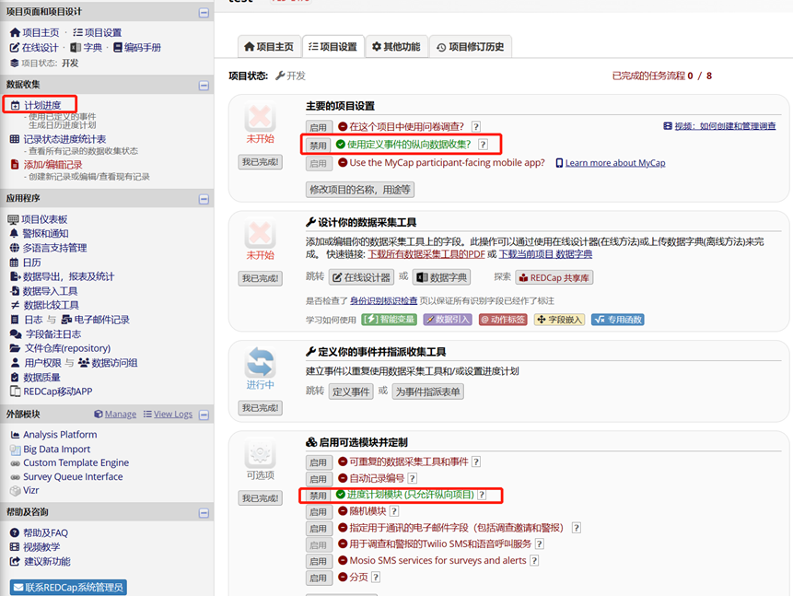Open the 在线设计器 button
The width and height of the screenshot is (793, 596).
click(362, 278)
